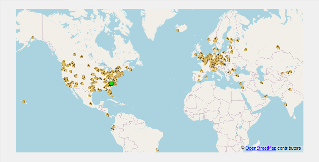Screen dimensions: 319x162
Task: Click the marker in Portugal
Action: (198, 81)
